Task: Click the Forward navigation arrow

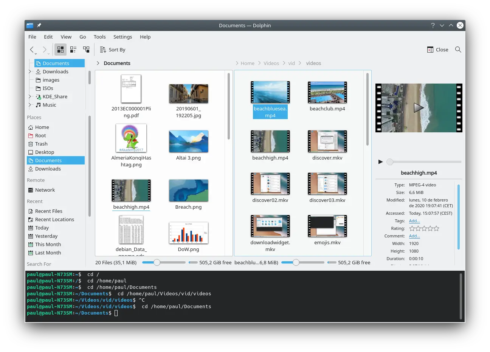Action: click(45, 50)
